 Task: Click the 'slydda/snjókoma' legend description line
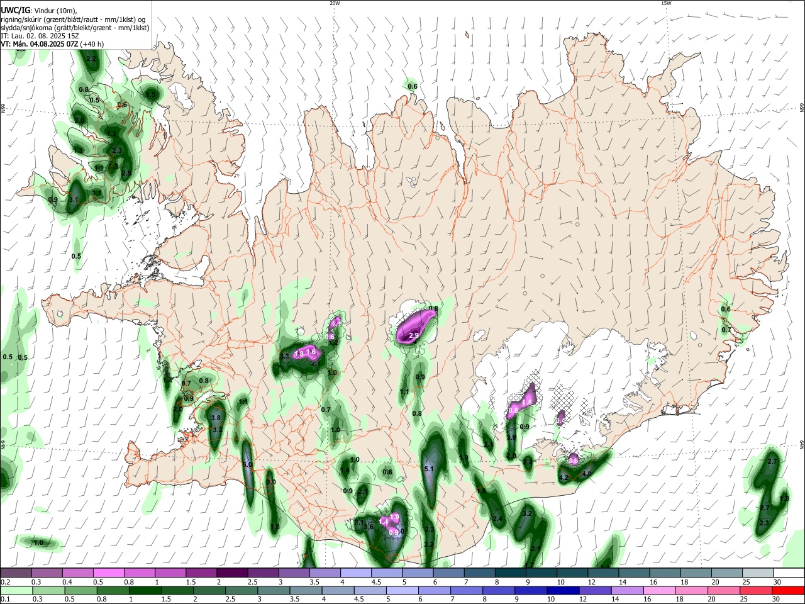[75, 28]
